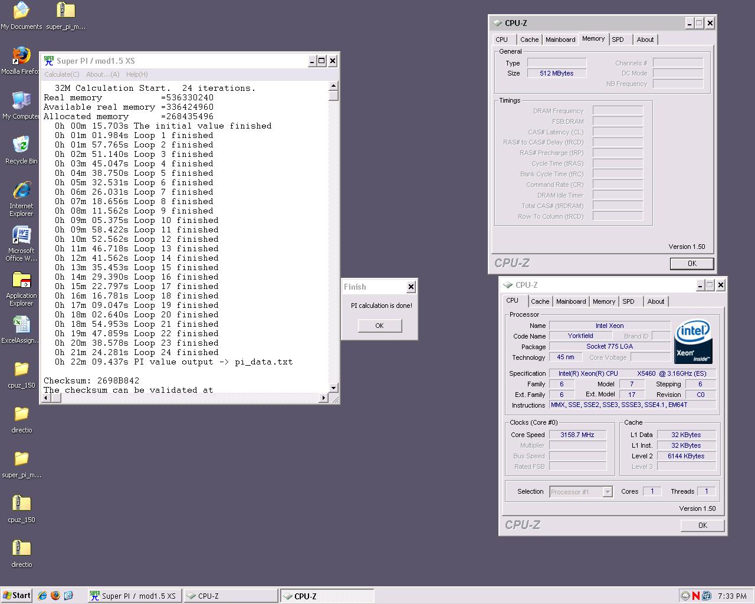Viewport: 755px width, 604px height.
Task: Open the Start menu
Action: (x=17, y=596)
